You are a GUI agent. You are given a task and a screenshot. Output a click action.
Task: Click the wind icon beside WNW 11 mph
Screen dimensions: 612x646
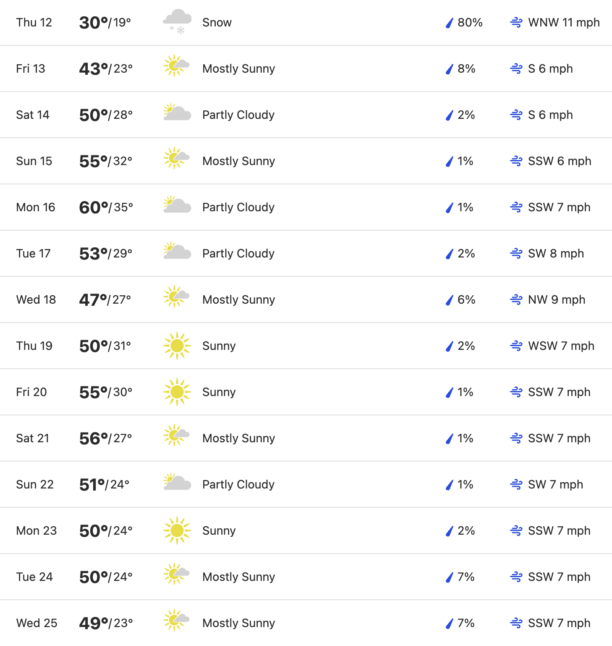[x=516, y=22]
